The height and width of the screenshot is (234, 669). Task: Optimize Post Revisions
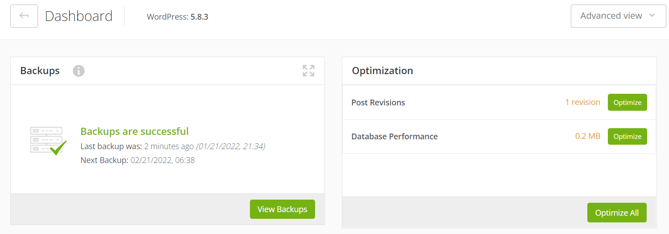tap(627, 102)
